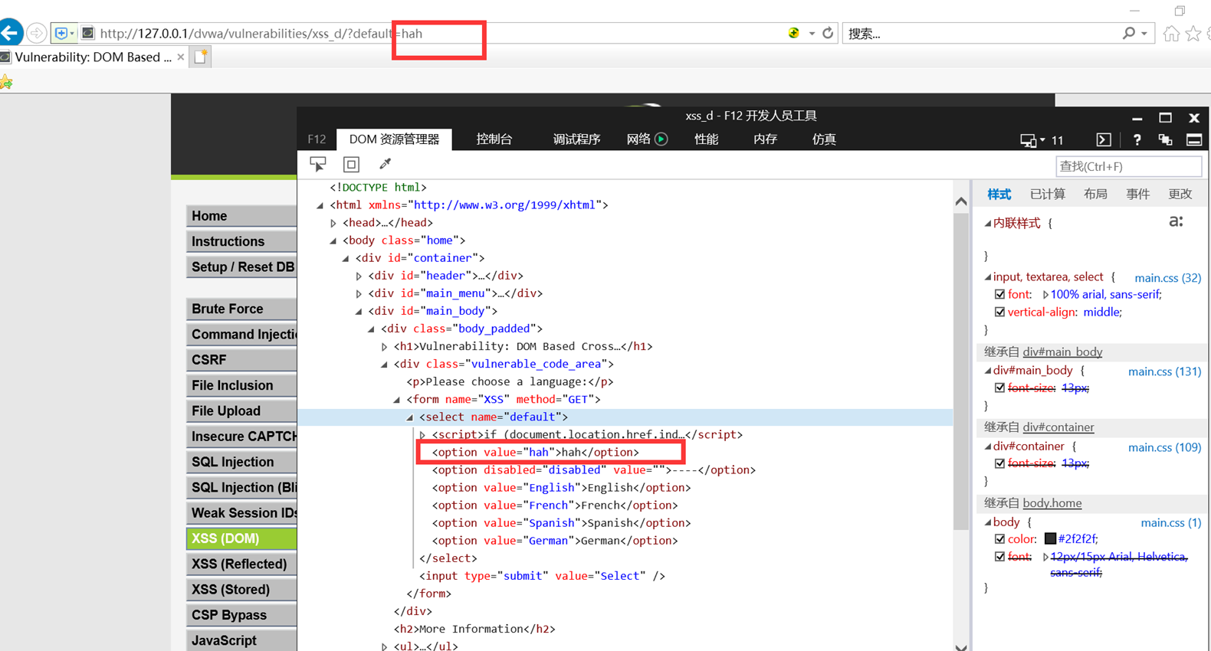Viewport: 1211px width, 651px height.
Task: Open the browser home icon
Action: pyautogui.click(x=1170, y=33)
